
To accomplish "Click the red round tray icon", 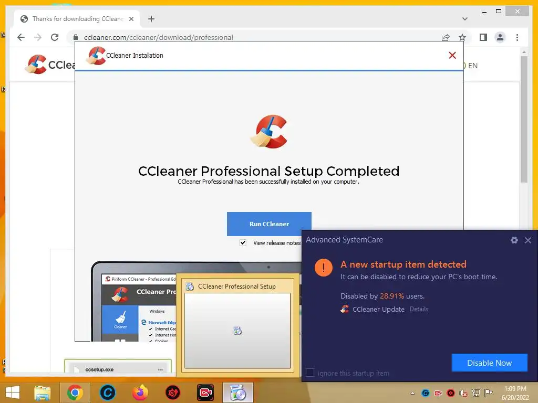I will click(451, 393).
